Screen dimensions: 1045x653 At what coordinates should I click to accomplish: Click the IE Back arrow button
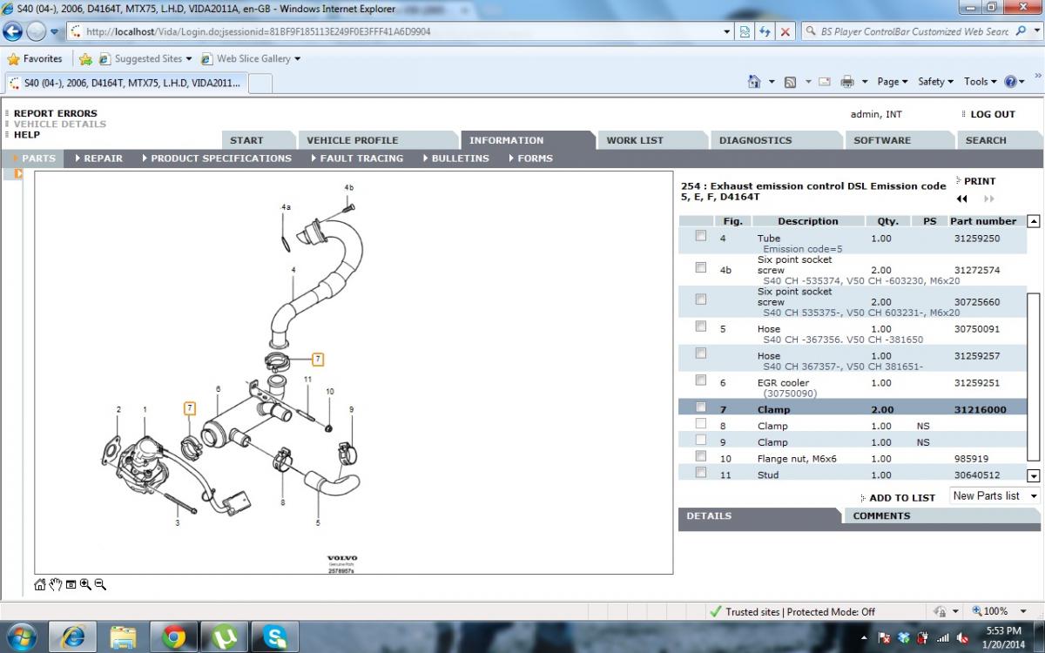pos(13,31)
